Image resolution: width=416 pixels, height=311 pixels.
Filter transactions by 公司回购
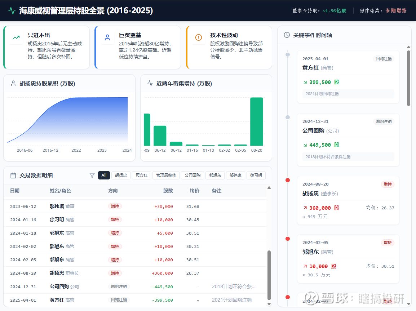point(192,175)
